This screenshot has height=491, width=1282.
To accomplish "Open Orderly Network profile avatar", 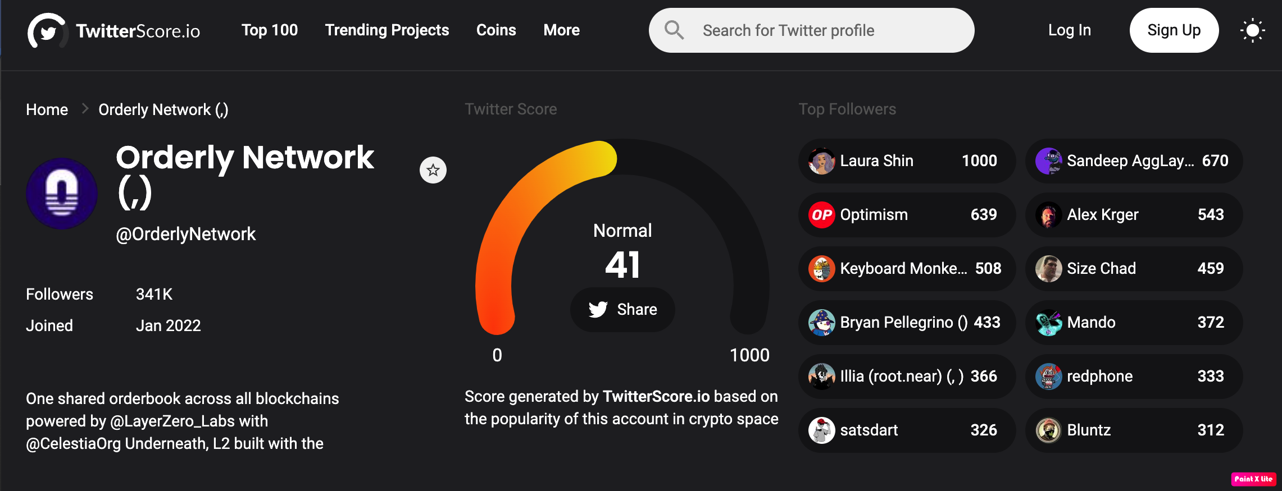I will 62,194.
